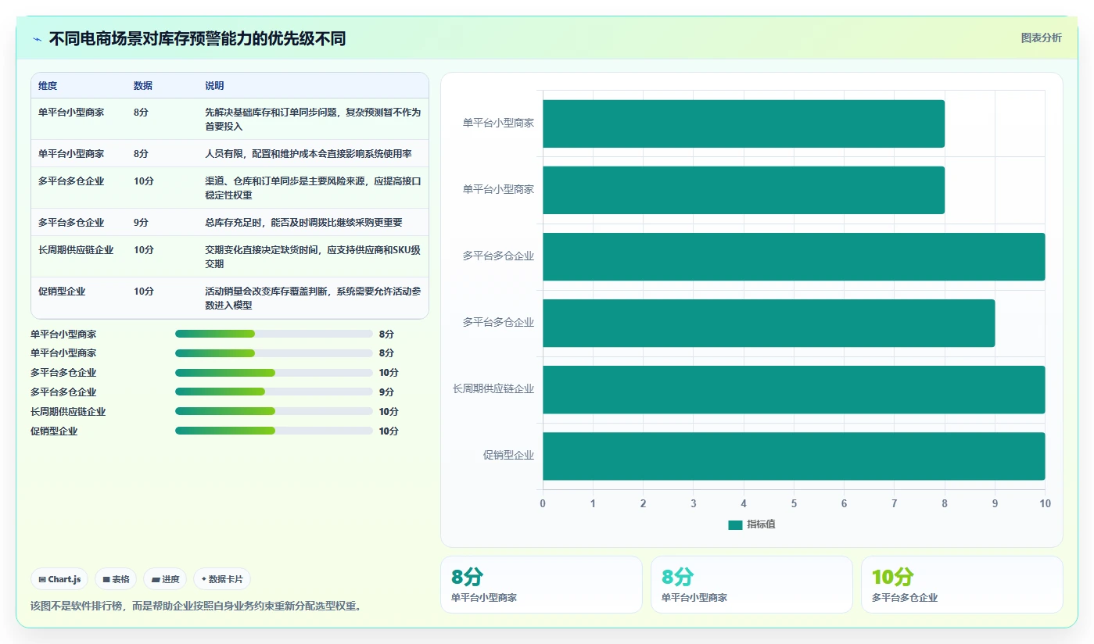Click the lightning icon beside the page title
This screenshot has width=1094, height=644.
[37, 39]
